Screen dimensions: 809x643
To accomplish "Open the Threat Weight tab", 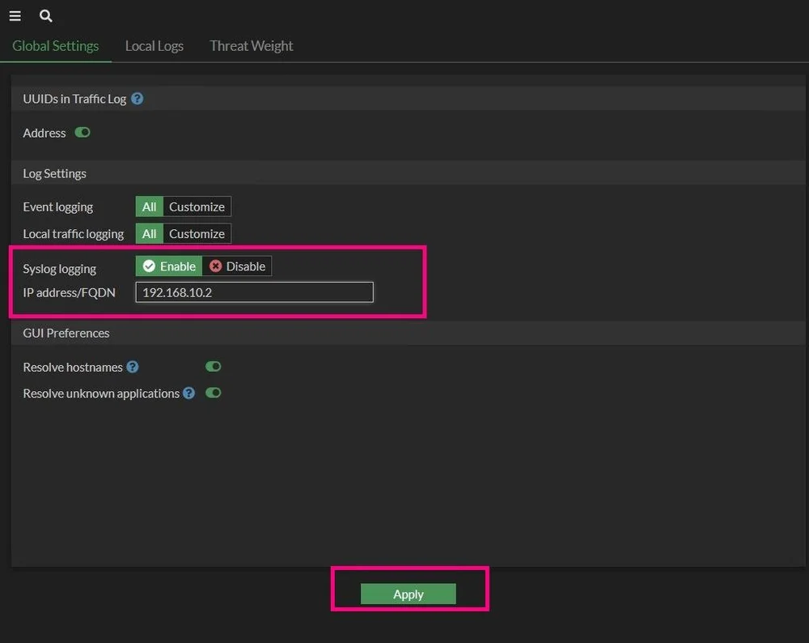I will (x=251, y=46).
